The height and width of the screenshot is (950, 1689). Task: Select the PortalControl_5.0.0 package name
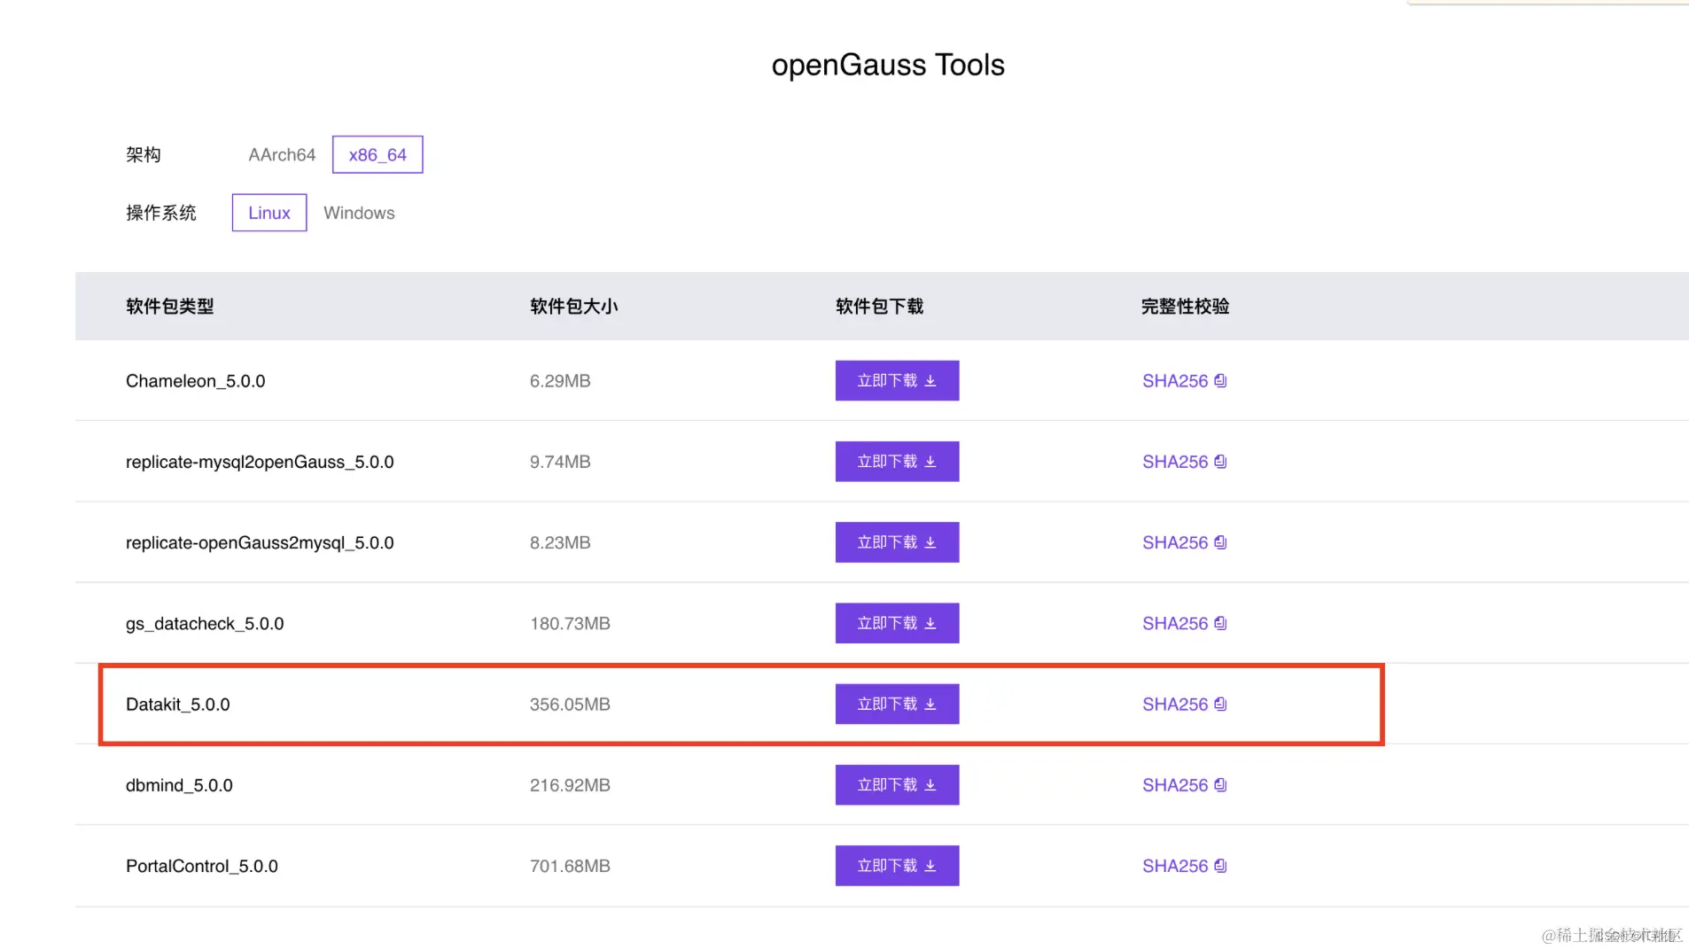202,866
